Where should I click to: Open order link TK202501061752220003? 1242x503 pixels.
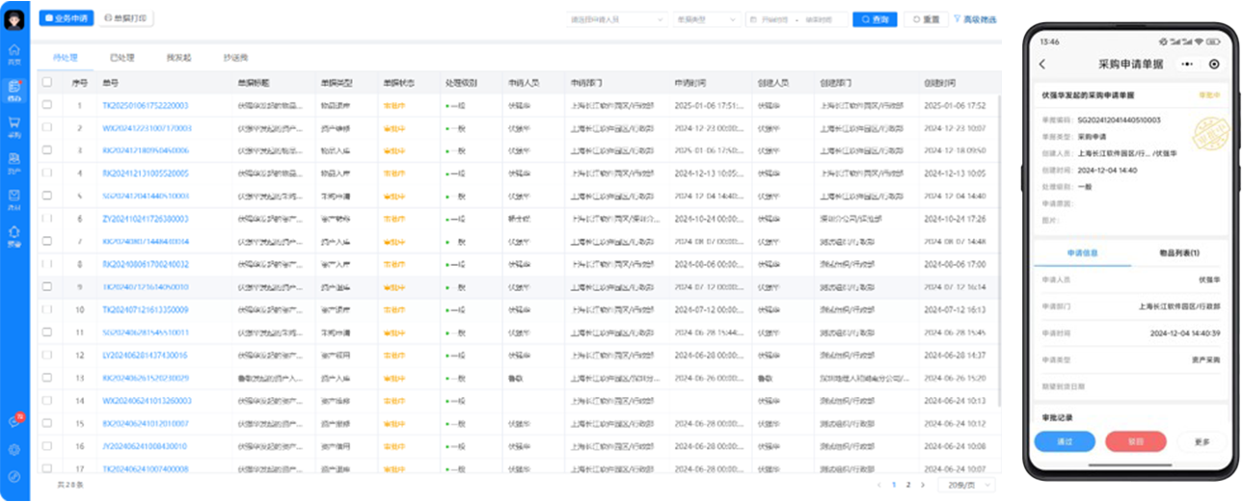click(146, 106)
